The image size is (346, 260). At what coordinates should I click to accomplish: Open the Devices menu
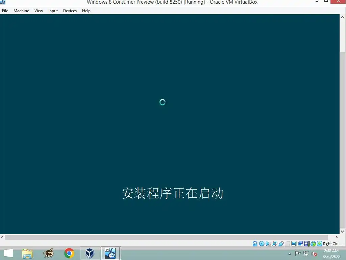pos(70,10)
